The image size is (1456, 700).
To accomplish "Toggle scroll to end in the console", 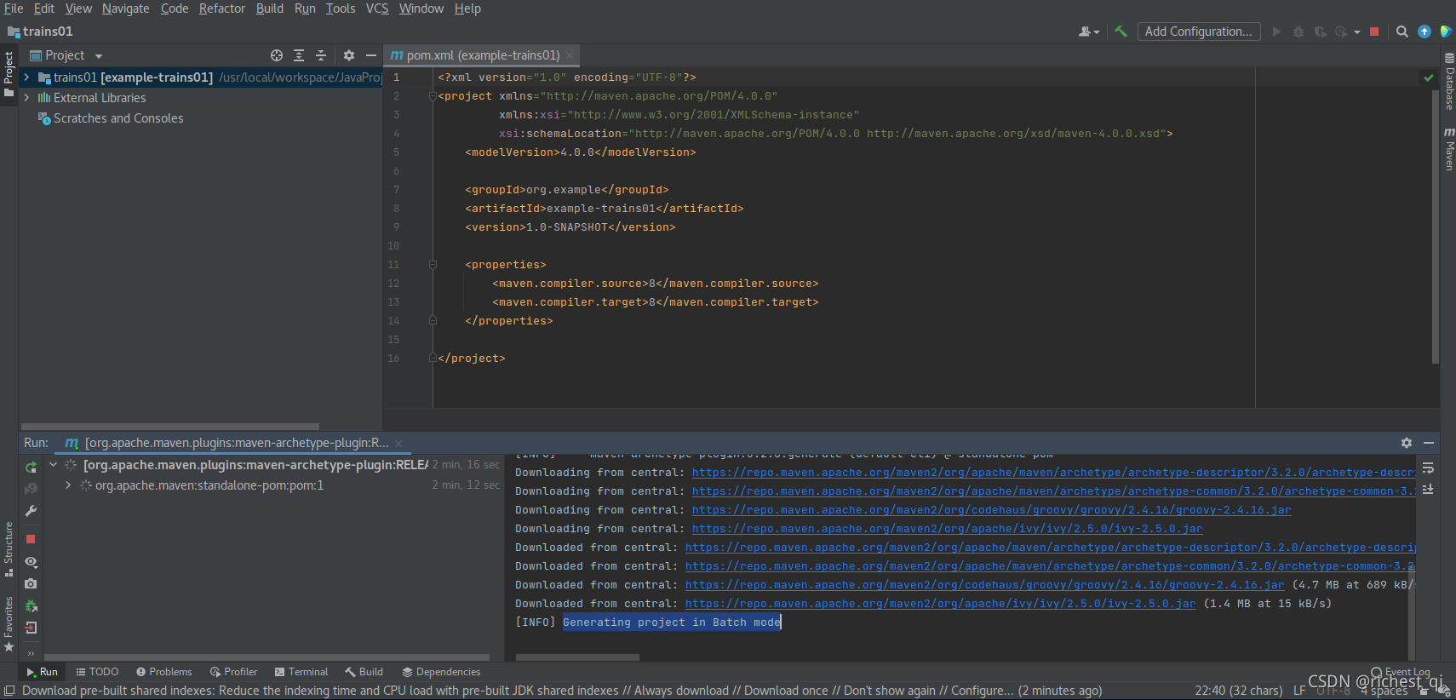I will pos(1428,489).
